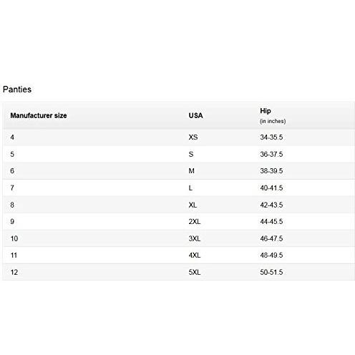Select the 4XL size cell
The width and height of the screenshot is (355, 355).
click(195, 256)
